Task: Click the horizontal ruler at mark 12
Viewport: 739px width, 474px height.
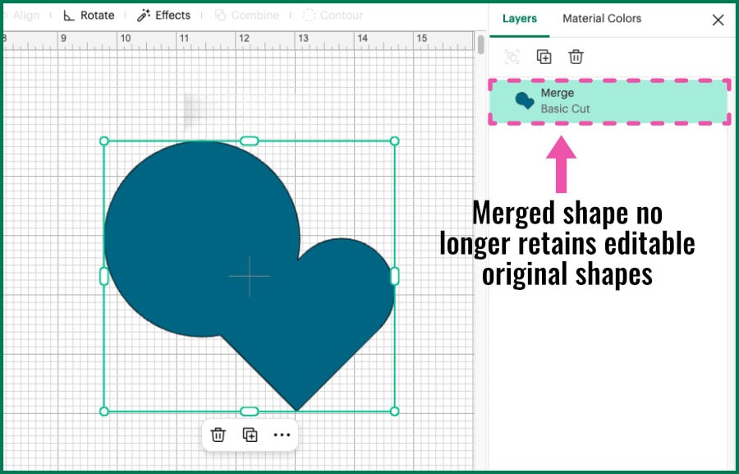Action: coord(244,39)
